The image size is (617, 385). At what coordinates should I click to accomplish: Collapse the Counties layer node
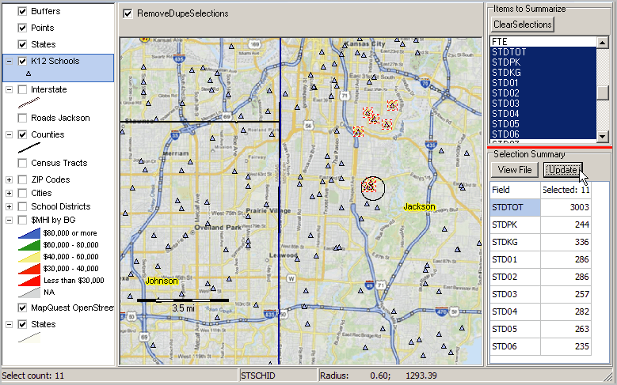tap(9, 134)
